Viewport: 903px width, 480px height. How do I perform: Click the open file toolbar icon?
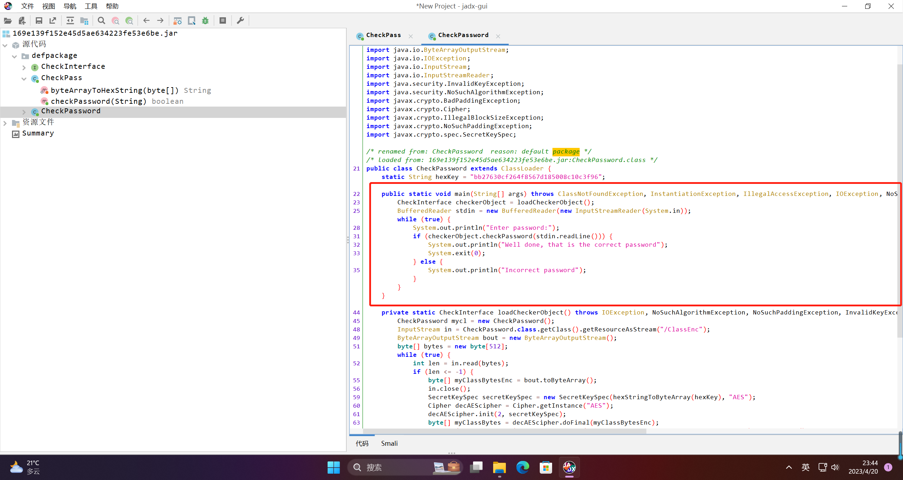click(8, 20)
